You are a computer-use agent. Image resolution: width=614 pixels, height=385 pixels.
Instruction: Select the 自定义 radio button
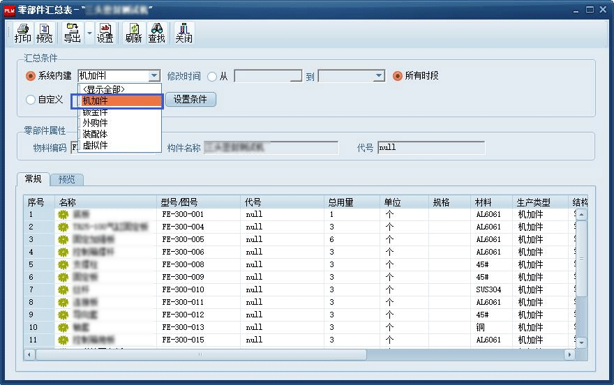pos(31,100)
